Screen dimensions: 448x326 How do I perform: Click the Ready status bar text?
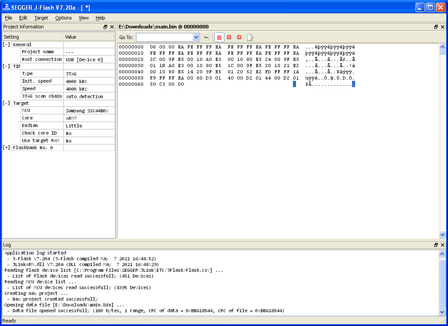(9, 321)
